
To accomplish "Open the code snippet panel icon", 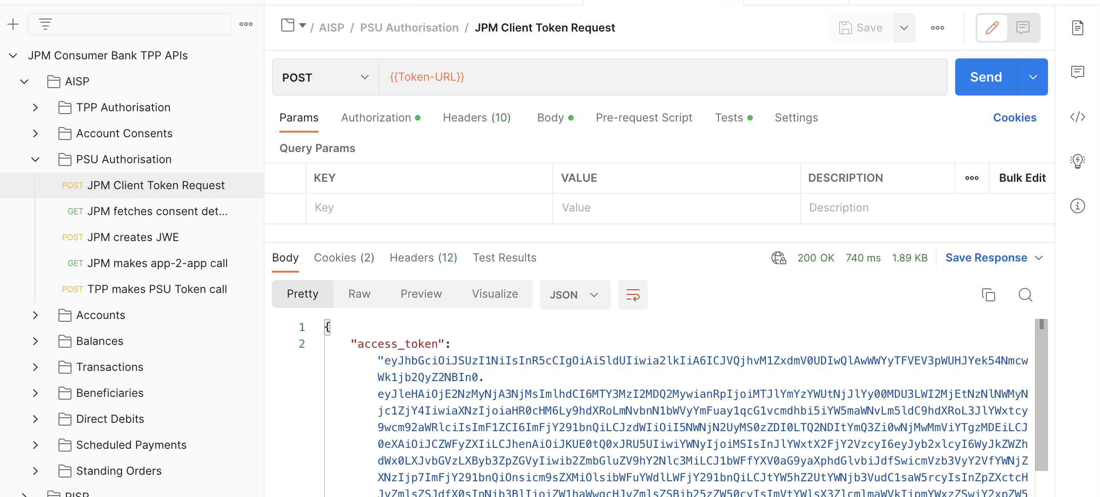I will (x=1077, y=117).
